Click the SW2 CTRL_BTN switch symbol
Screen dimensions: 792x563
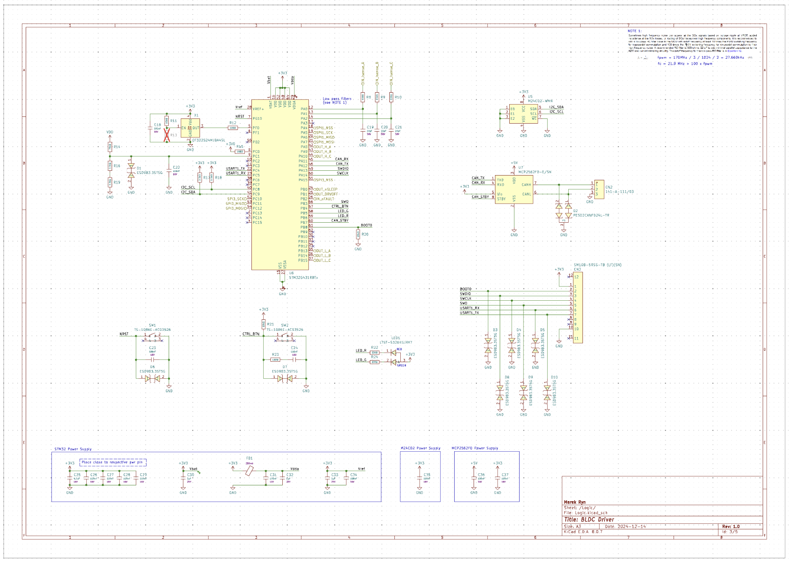coord(284,337)
